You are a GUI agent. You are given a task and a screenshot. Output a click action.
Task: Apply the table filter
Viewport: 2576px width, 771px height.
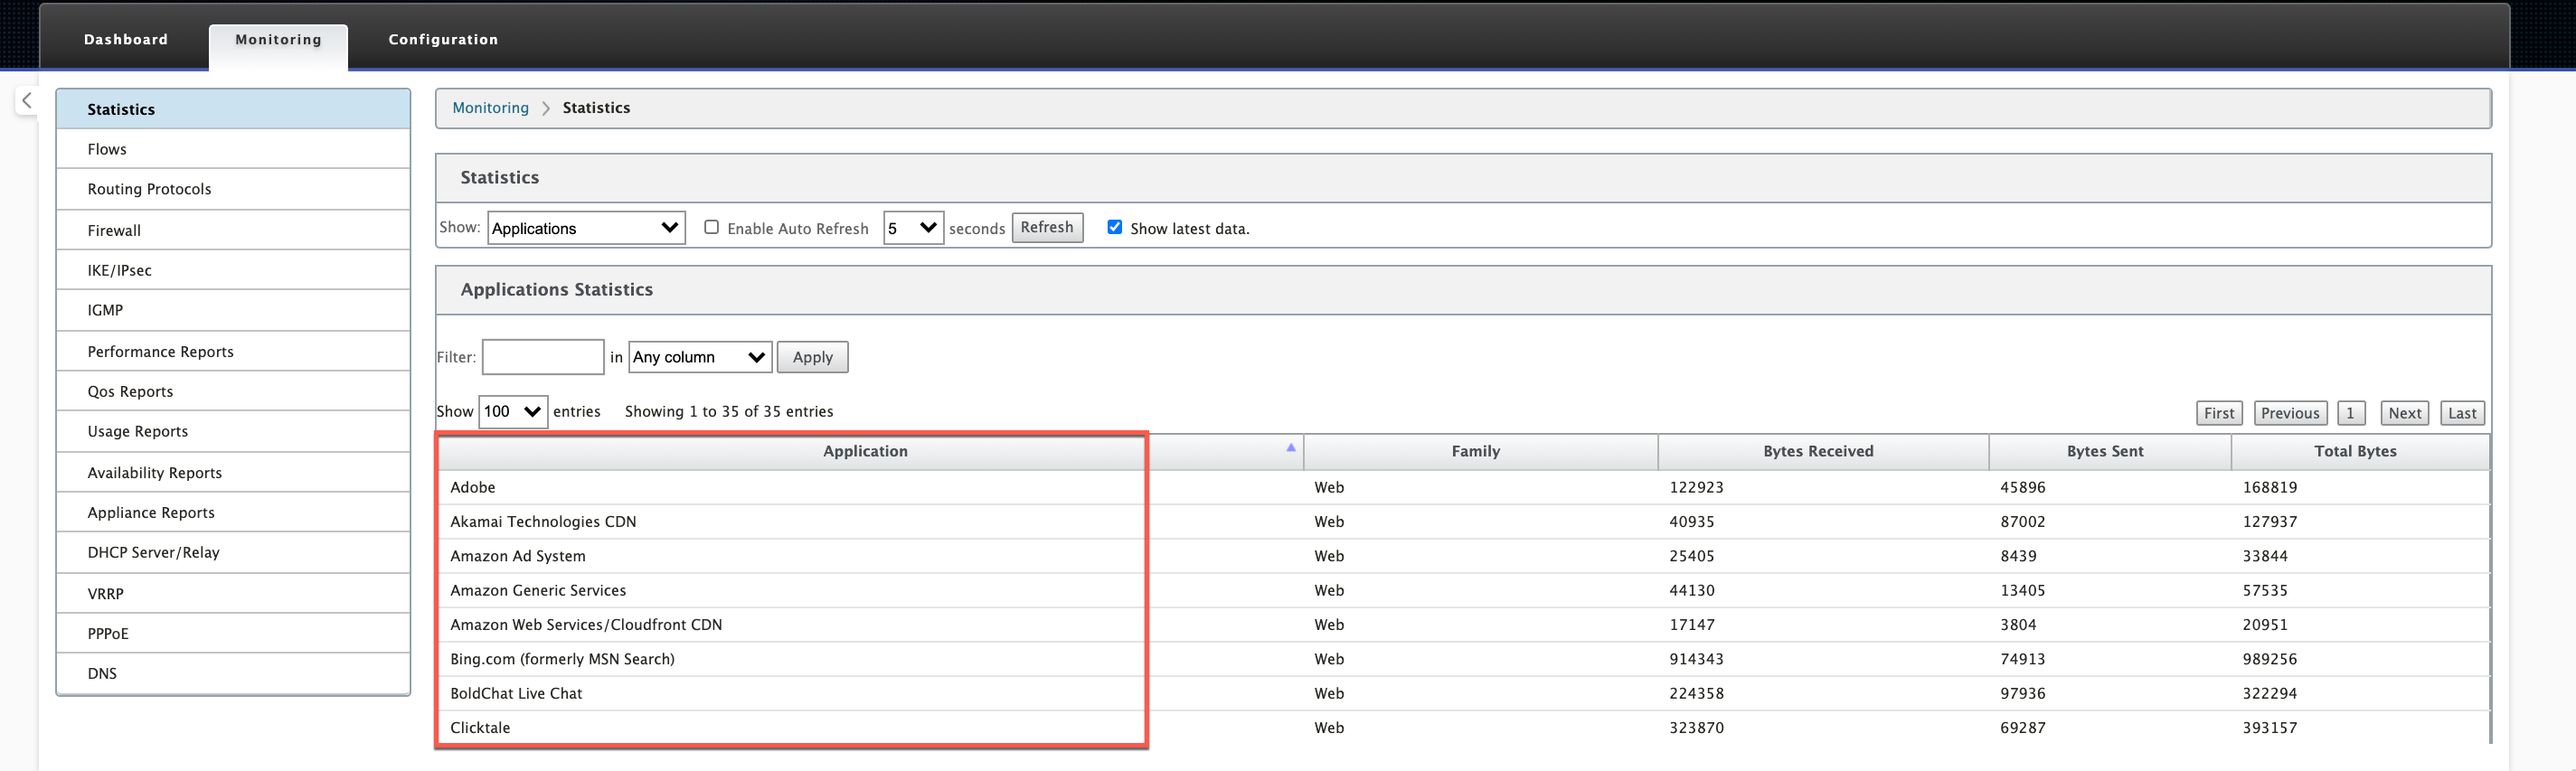812,357
